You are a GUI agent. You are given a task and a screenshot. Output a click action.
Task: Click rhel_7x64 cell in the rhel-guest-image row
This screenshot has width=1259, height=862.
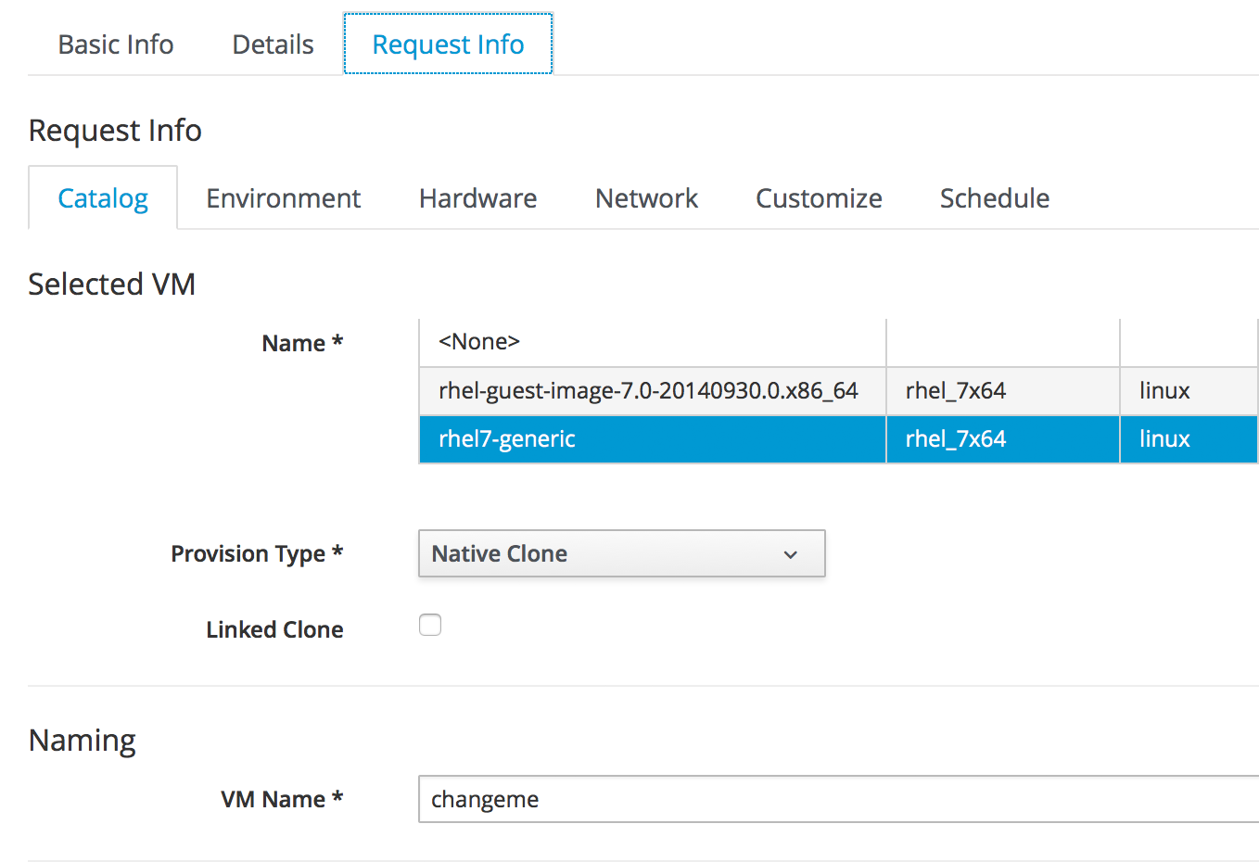click(x=956, y=391)
